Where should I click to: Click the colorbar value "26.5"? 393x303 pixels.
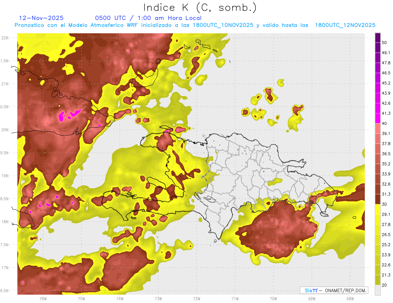(x=386, y=235)
